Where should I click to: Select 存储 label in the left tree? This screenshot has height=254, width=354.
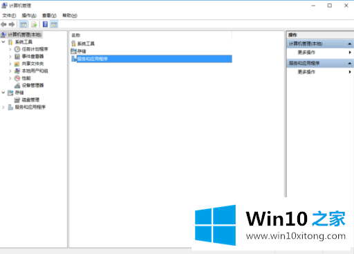(19, 93)
